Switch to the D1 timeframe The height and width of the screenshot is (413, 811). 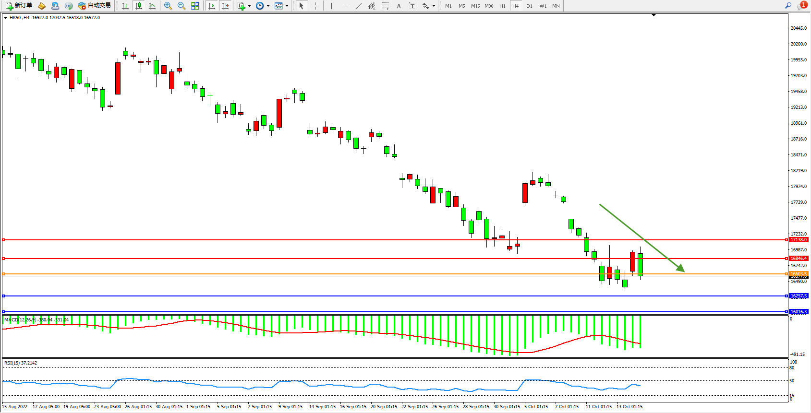[x=529, y=6]
